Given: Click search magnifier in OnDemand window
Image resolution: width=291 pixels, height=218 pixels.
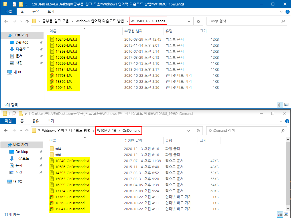Looking at the screenshot, I should pyautogui.click(x=283, y=131).
